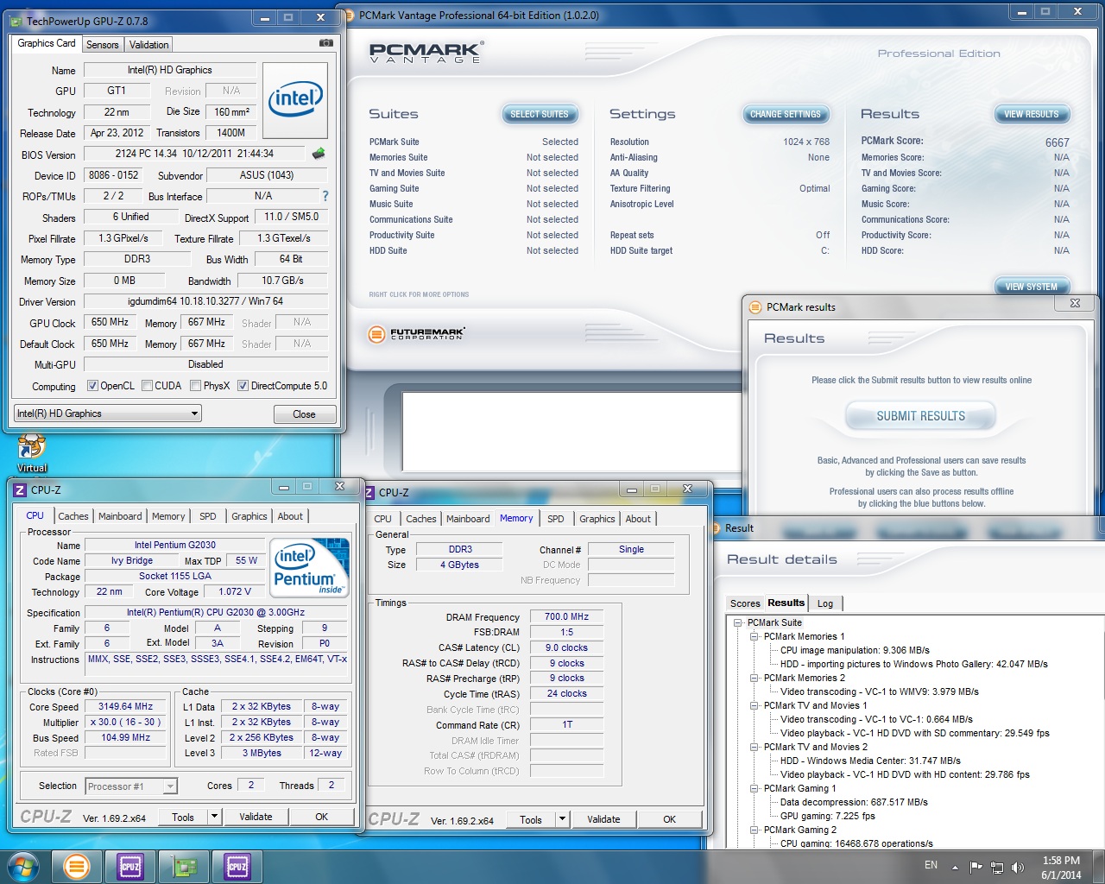Toggle the PhysX checkbox
Screen dimensions: 1105x884
click(x=195, y=386)
